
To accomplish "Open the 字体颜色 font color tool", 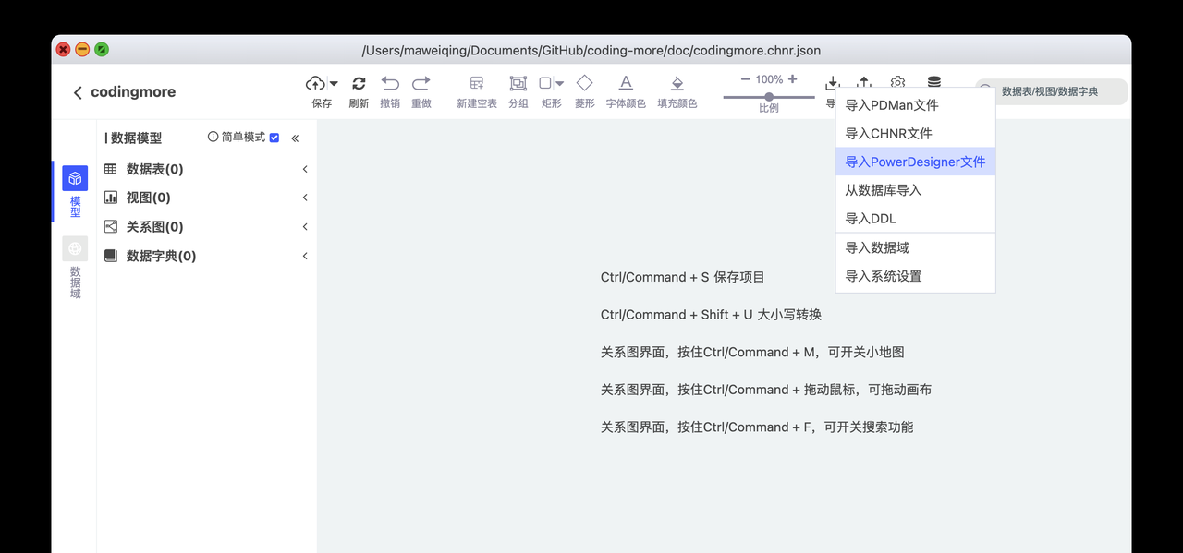I will tap(624, 83).
